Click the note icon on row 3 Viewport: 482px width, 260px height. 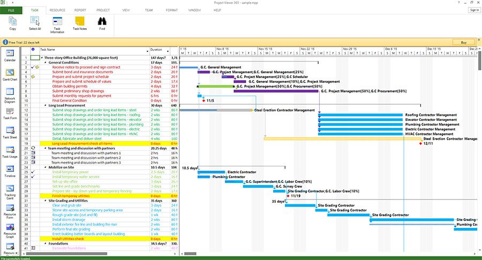[x=37, y=67]
